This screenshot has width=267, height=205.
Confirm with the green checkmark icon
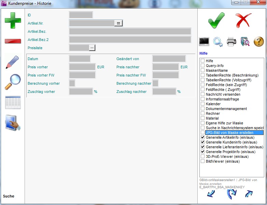tap(216, 20)
